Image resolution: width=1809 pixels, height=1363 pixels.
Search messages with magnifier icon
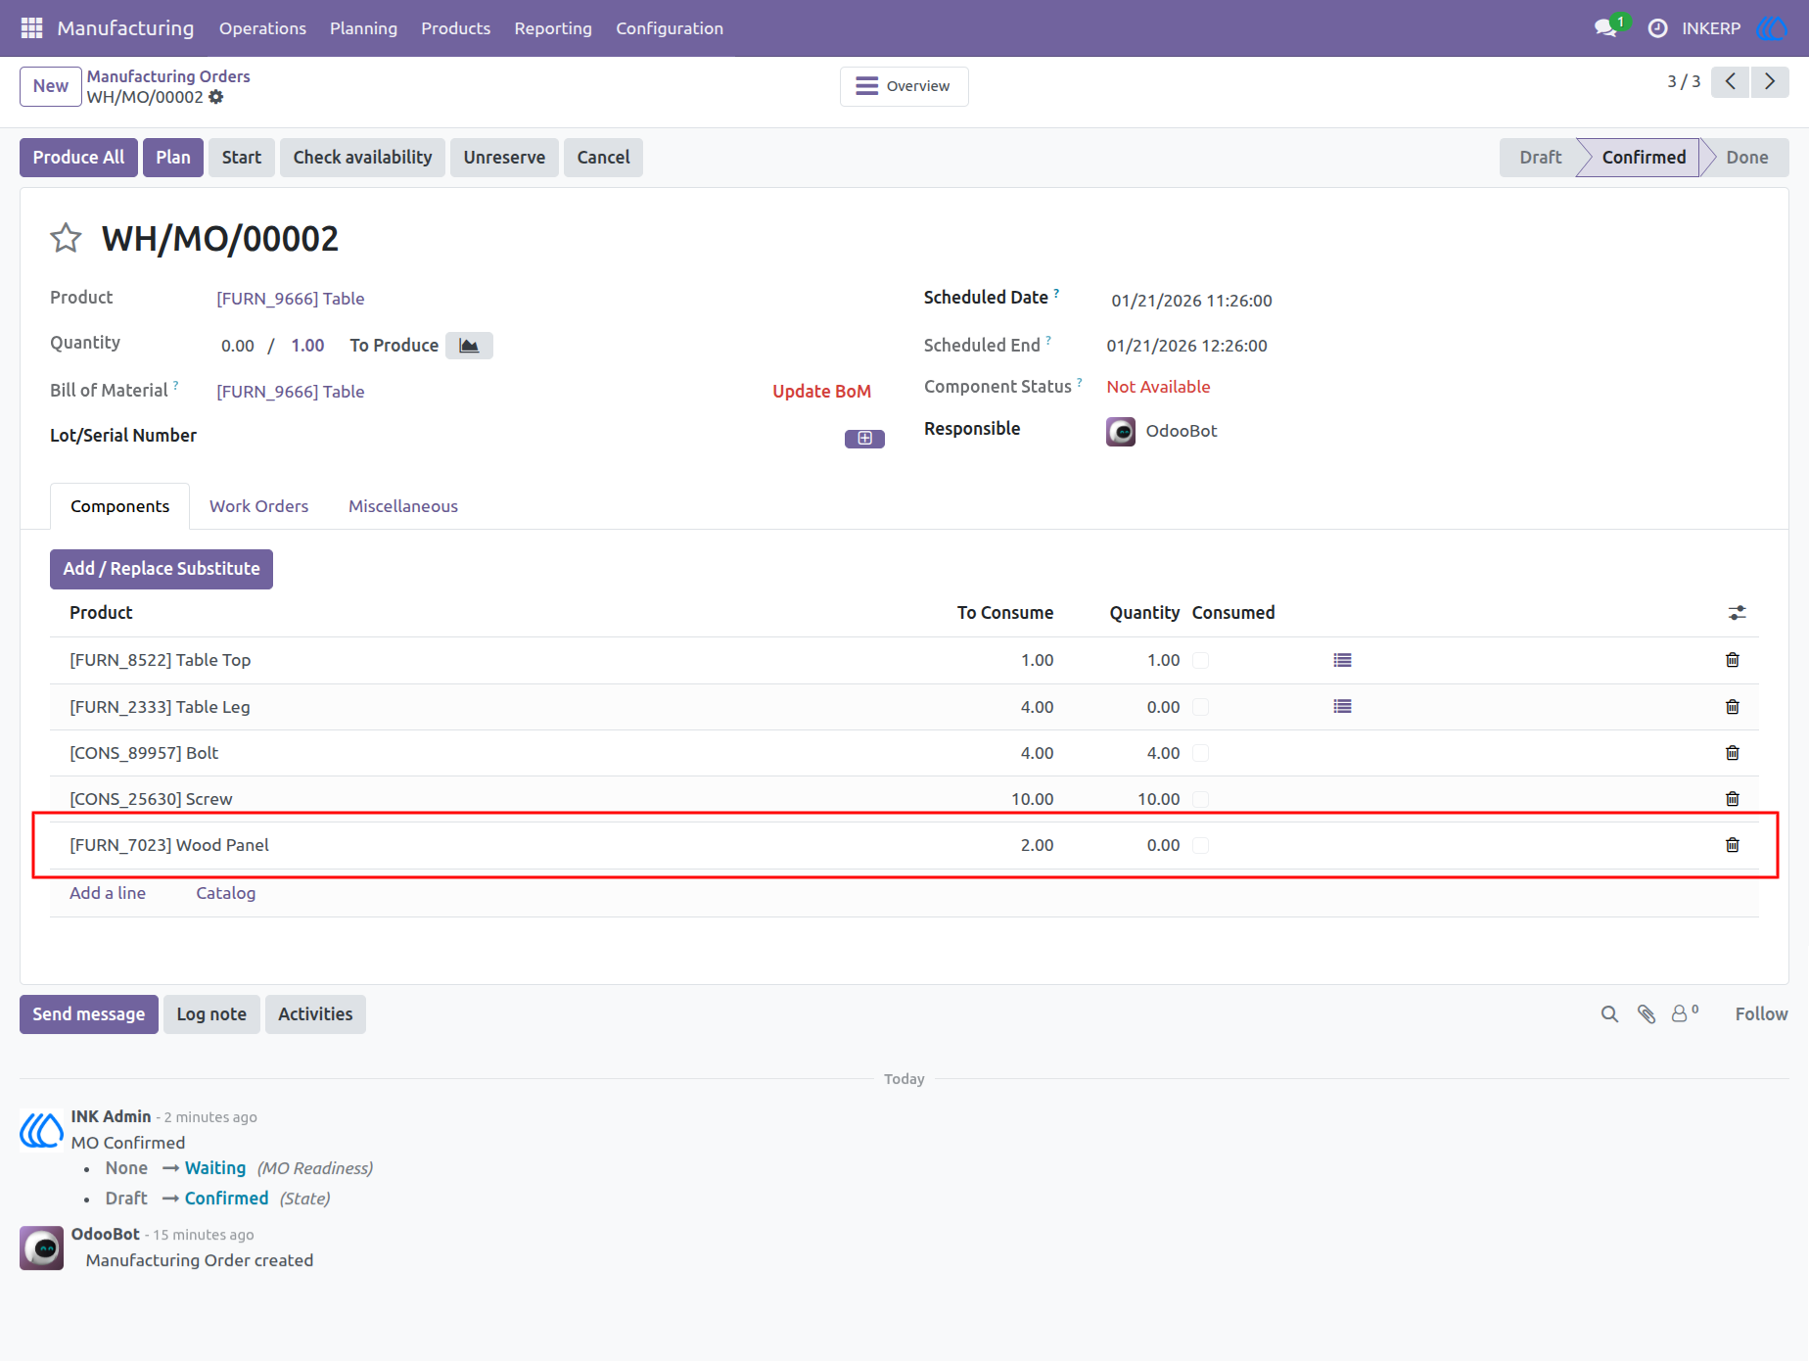pyautogui.click(x=1609, y=1014)
